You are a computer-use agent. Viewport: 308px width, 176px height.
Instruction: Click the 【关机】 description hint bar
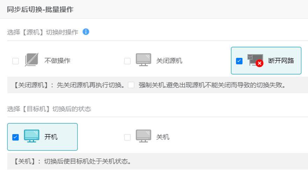(157, 161)
